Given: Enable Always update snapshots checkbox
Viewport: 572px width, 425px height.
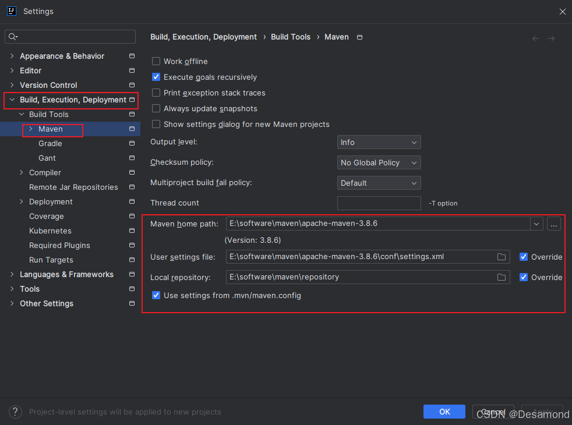Looking at the screenshot, I should pyautogui.click(x=156, y=108).
